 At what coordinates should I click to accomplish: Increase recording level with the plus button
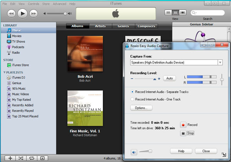tap(159, 79)
